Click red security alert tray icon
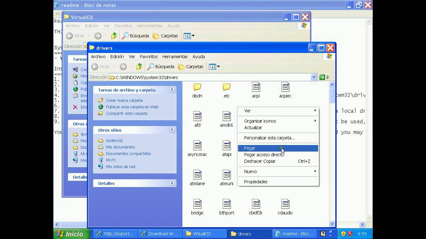The image size is (426, 239). (350, 234)
